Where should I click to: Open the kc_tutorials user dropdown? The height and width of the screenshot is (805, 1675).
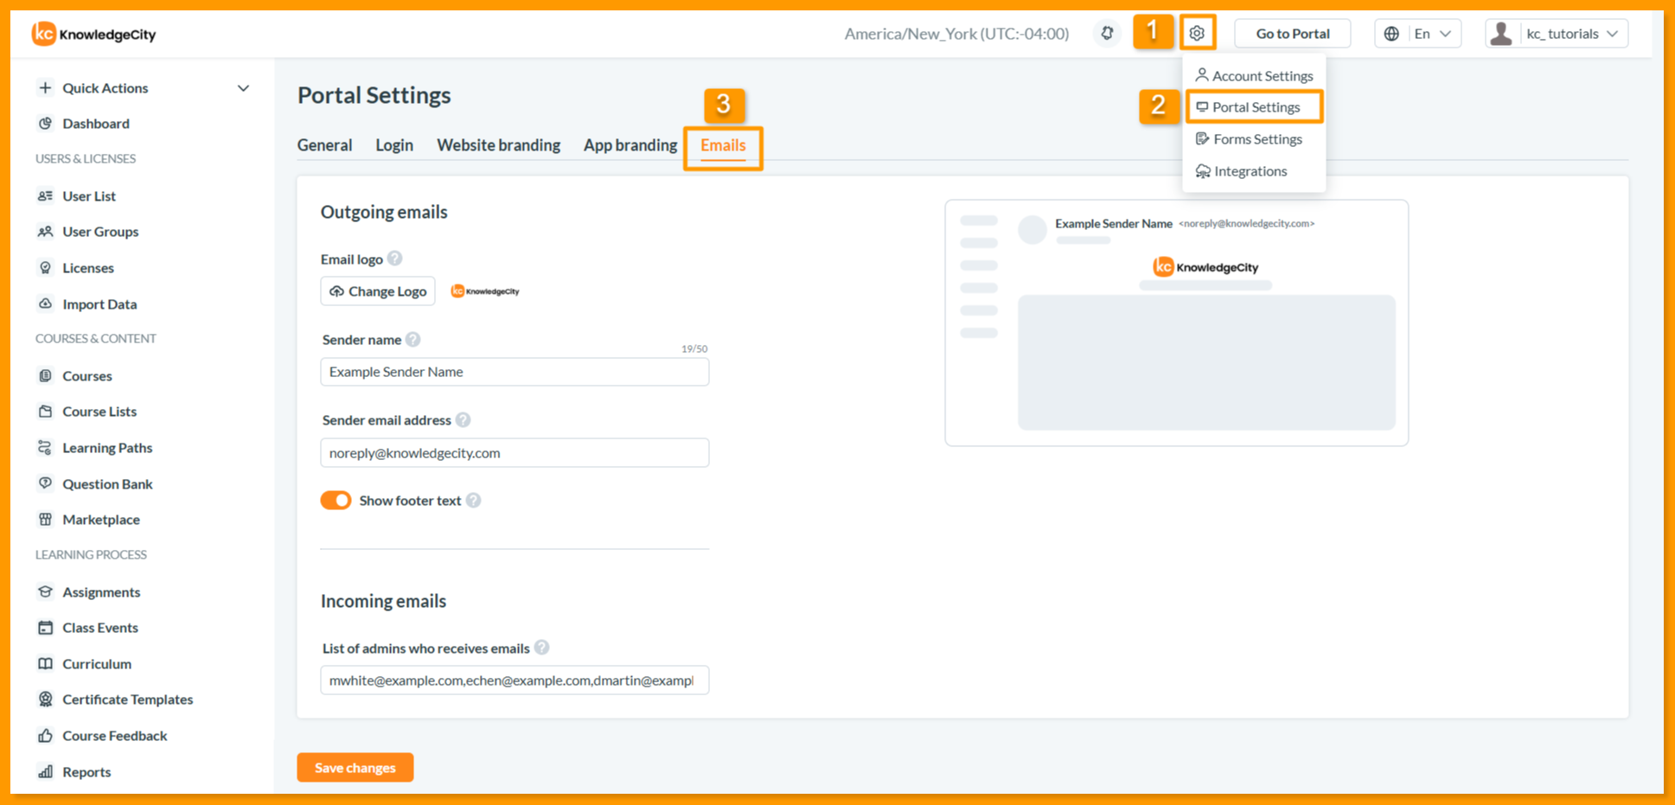coord(1557,34)
